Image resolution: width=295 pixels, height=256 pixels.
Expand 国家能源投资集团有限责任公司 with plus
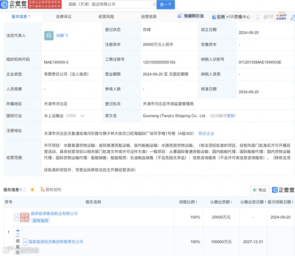pyautogui.click(x=25, y=242)
